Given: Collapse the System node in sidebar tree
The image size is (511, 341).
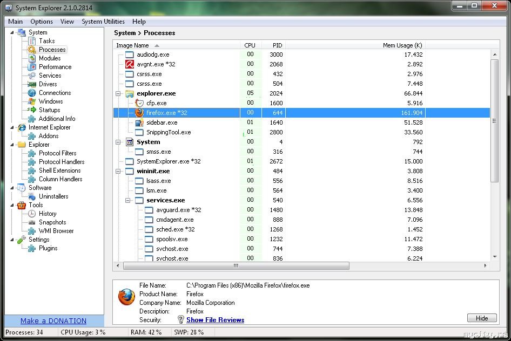Looking at the screenshot, I should coord(12,32).
